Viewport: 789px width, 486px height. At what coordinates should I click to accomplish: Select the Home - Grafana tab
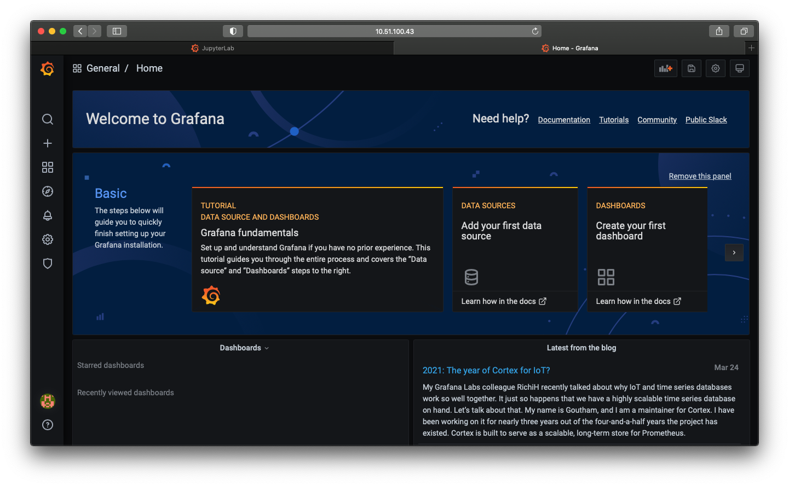pos(570,48)
